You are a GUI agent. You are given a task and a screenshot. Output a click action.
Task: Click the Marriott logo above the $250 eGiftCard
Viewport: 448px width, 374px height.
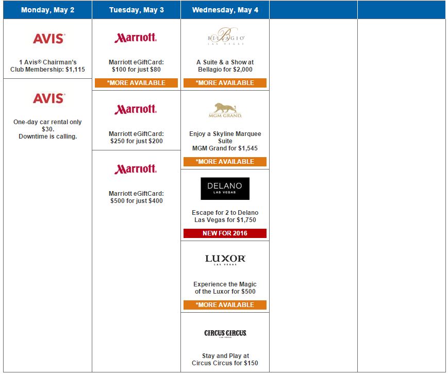coord(136,109)
